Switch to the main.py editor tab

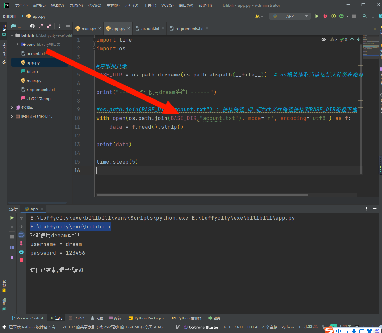click(x=86, y=28)
